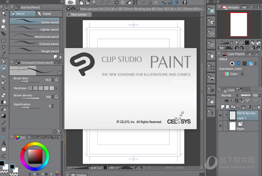Select the Layer 1 thumbnail
This screenshot has width=262, height=176.
tap(232, 115)
